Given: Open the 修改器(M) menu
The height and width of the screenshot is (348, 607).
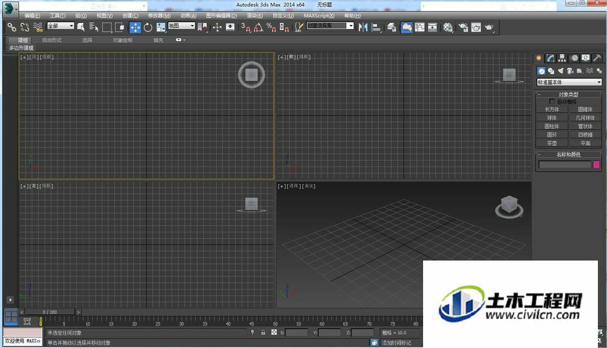Looking at the screenshot, I should [x=159, y=16].
